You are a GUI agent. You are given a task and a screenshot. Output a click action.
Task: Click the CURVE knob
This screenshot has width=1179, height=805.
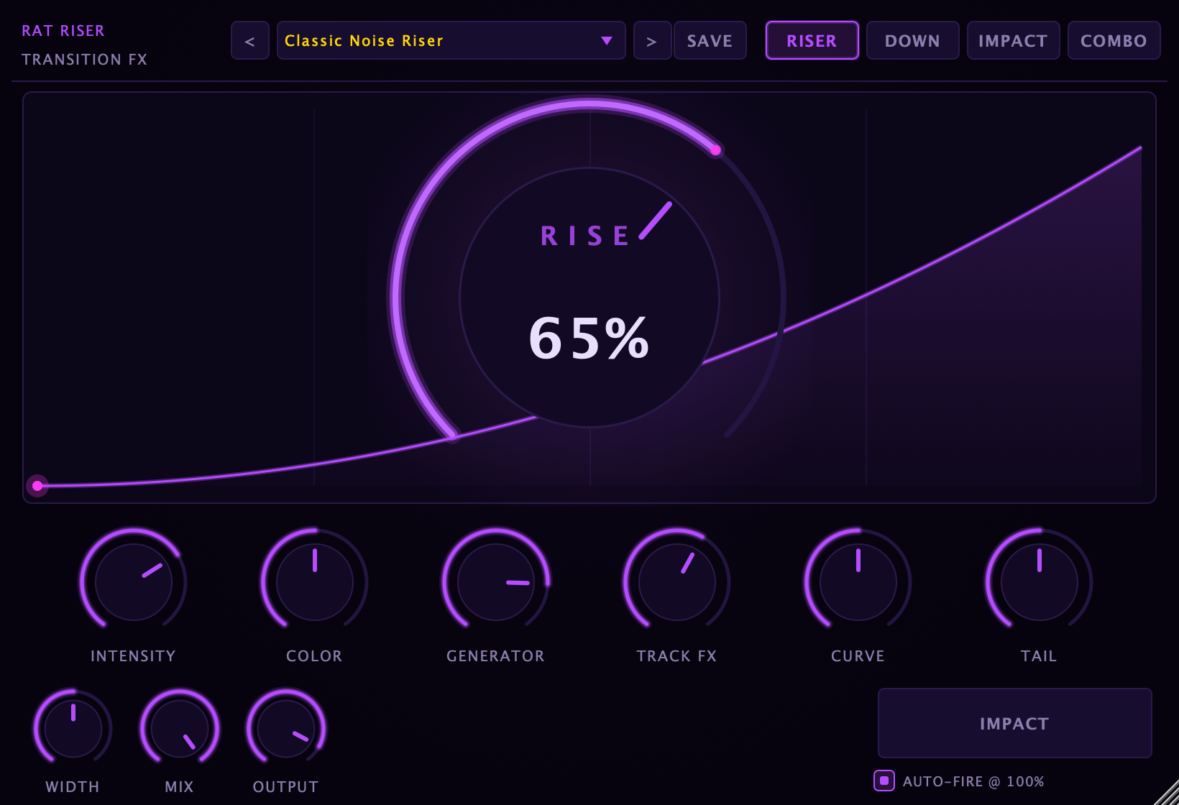(x=858, y=581)
